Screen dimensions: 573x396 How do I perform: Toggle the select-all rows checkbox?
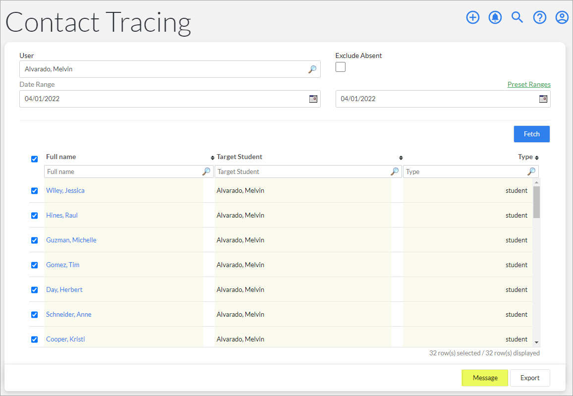pos(34,159)
